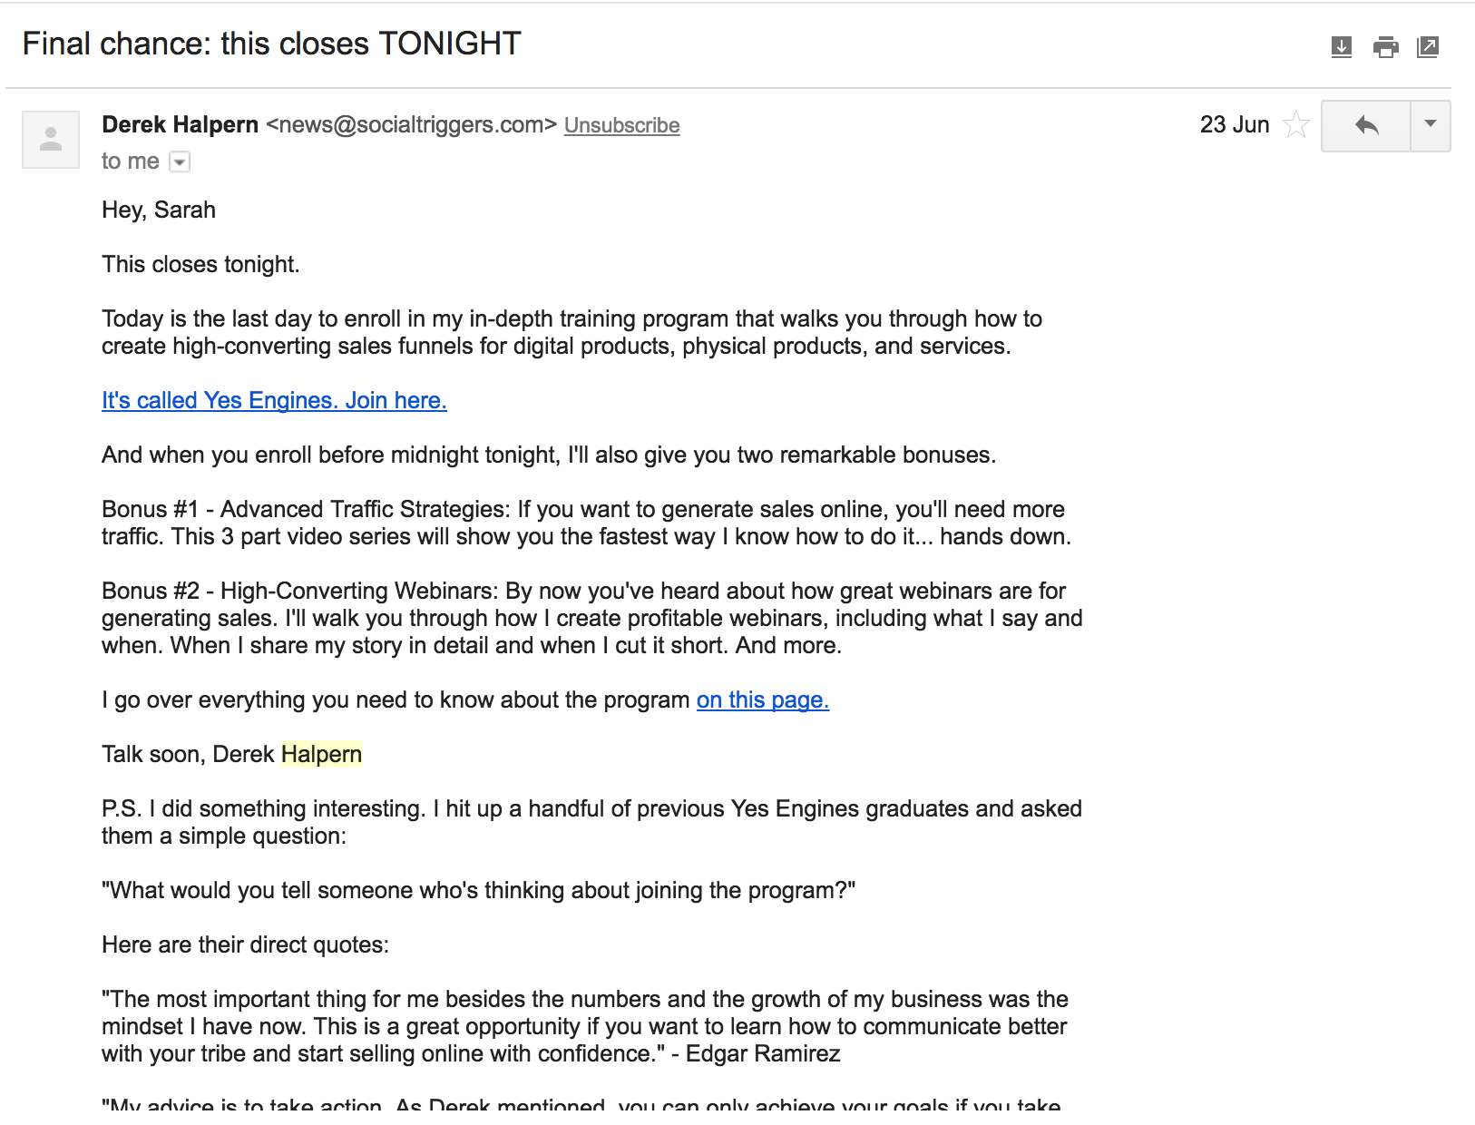Reply to the email with the arrow button

click(1366, 125)
